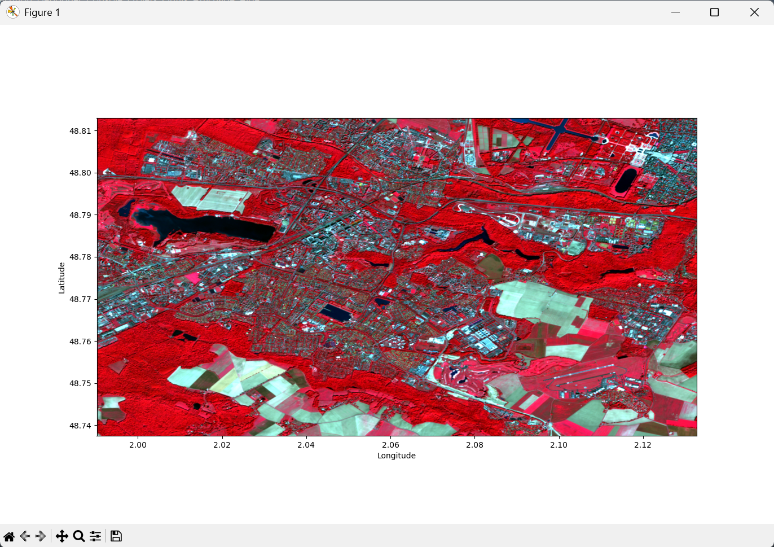Click the 2.12 longitude tick label
Image resolution: width=774 pixels, height=547 pixels.
click(643, 445)
